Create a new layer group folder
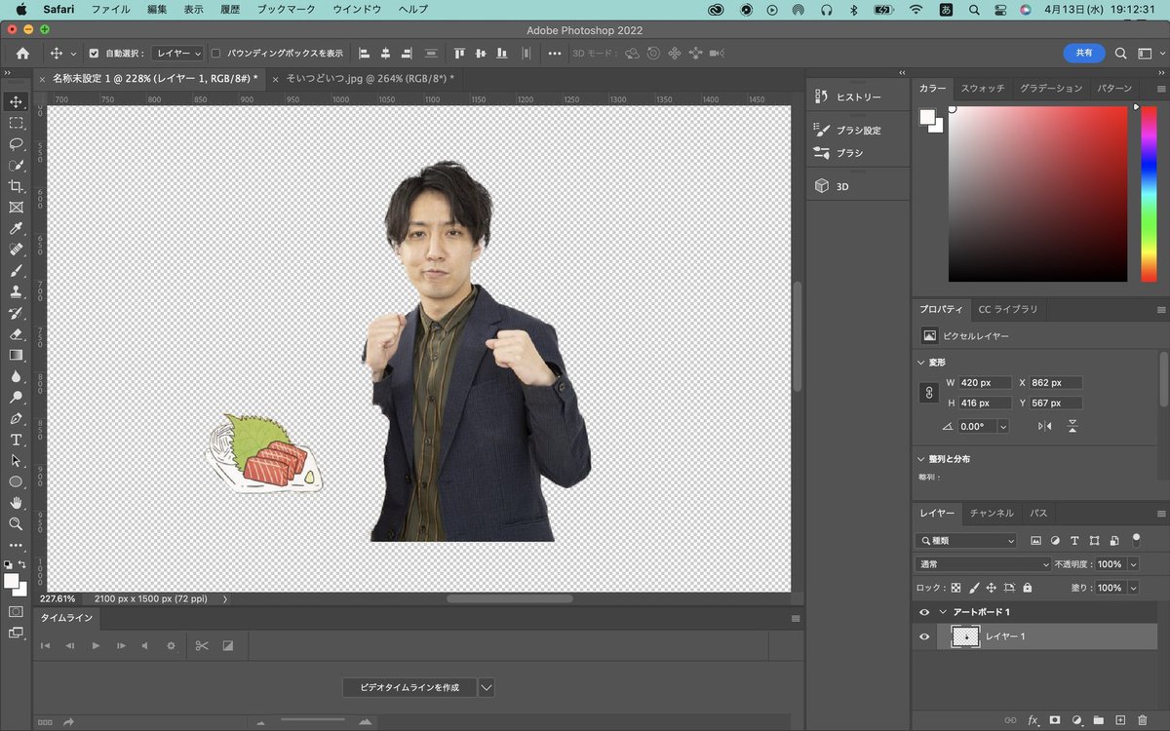Viewport: 1170px width, 731px height. tap(1099, 720)
